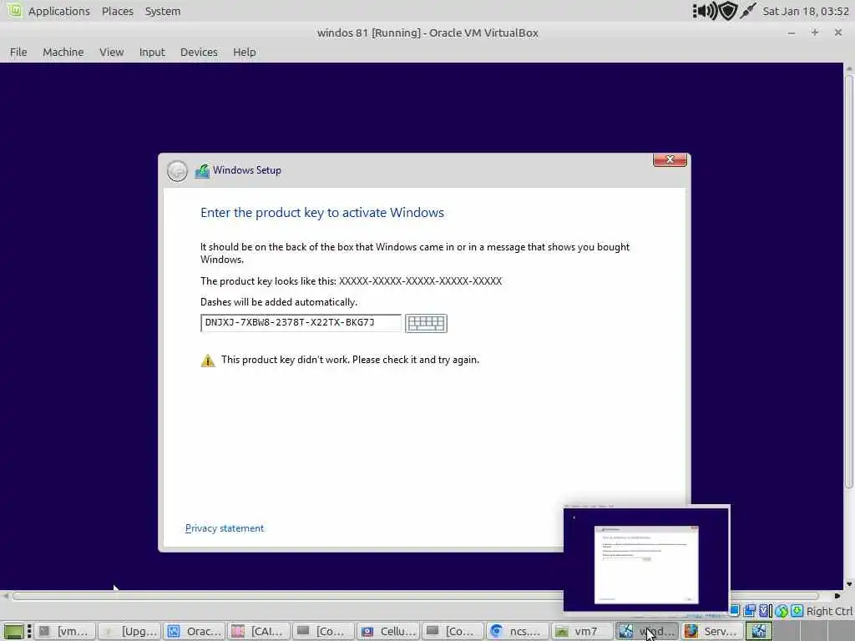Click the network plug tray icon
This screenshot has height=641, width=855.
pyautogui.click(x=748, y=11)
